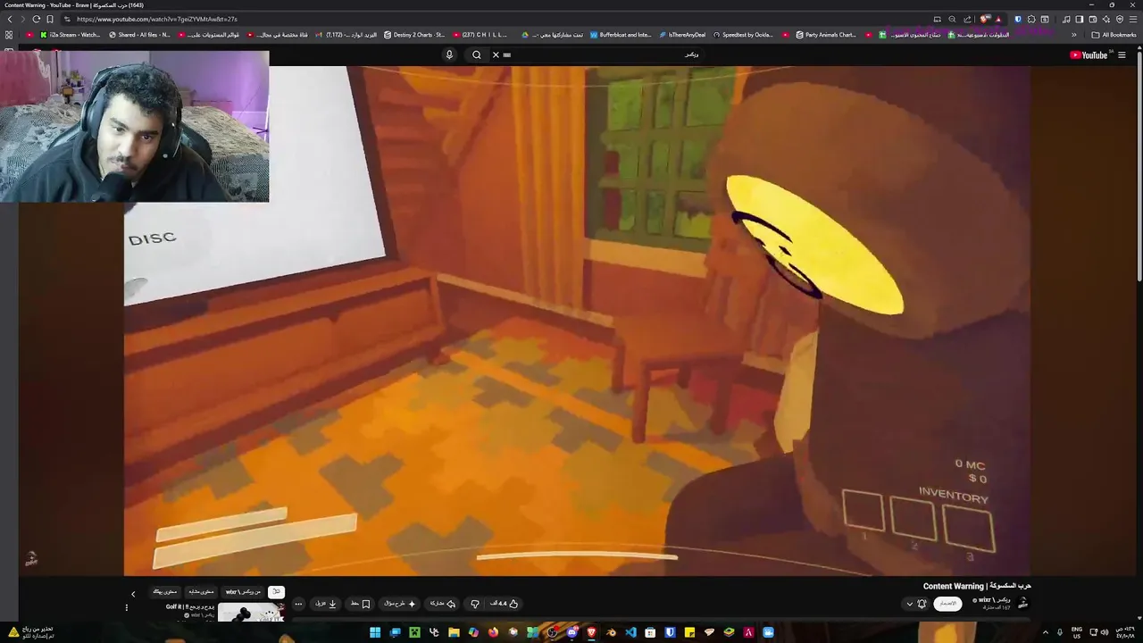Go to YouTube home via logo
Screen dimensions: 1143x643
1089,54
